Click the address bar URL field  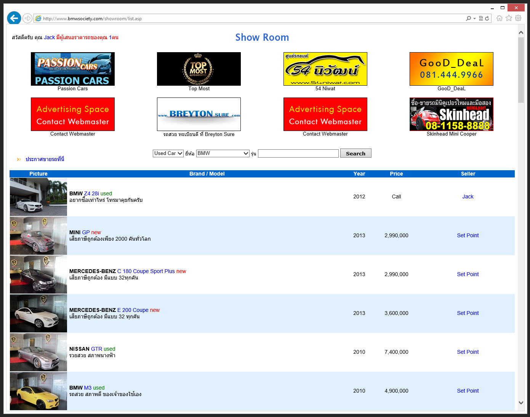click(x=251, y=18)
